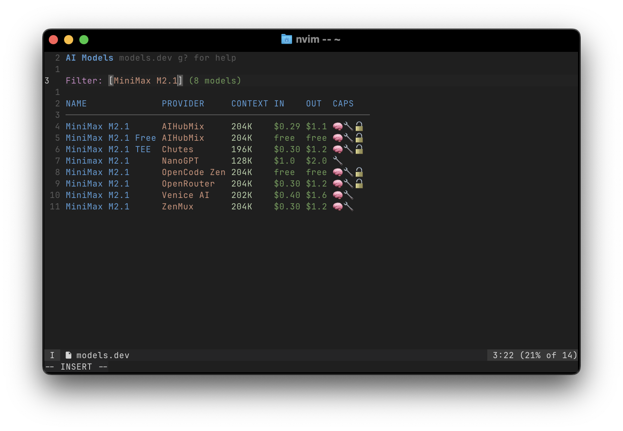Click the brain icon in the OpenCode Zen row
Screen dimensions: 623x431
[338, 172]
